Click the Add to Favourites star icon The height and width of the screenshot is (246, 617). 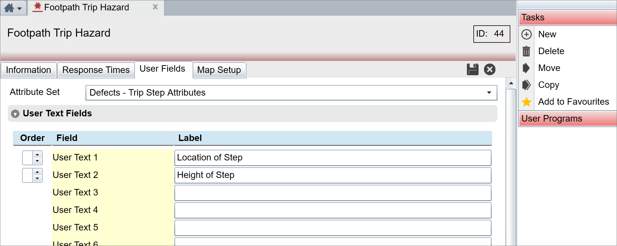tap(527, 102)
